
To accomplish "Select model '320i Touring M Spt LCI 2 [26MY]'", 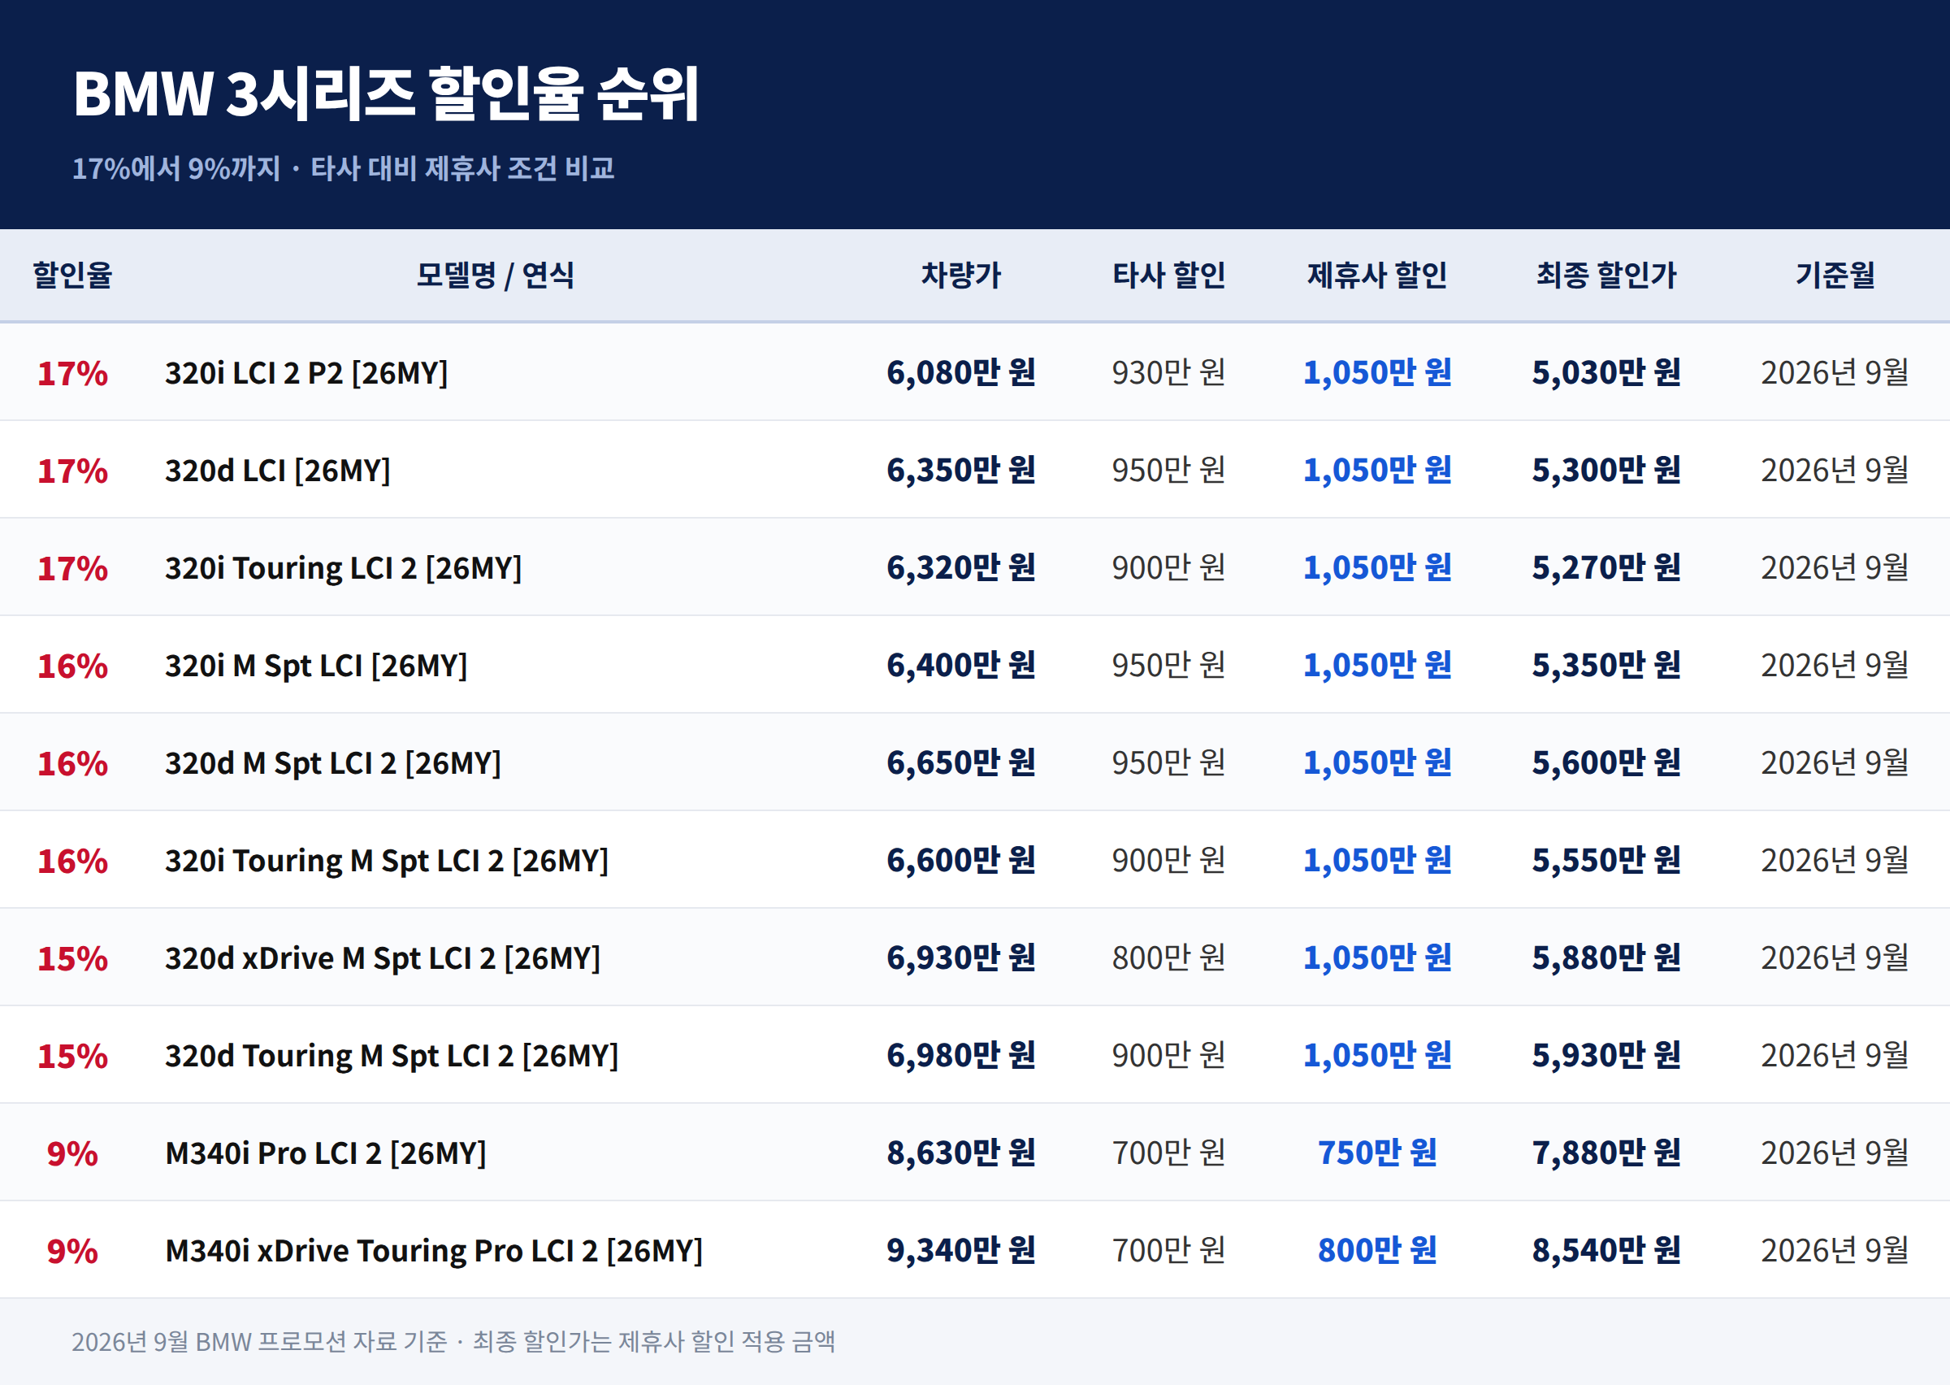I will click(386, 861).
